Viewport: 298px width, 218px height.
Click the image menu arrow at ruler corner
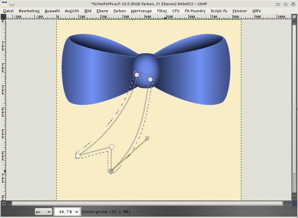pyautogui.click(x=4, y=17)
